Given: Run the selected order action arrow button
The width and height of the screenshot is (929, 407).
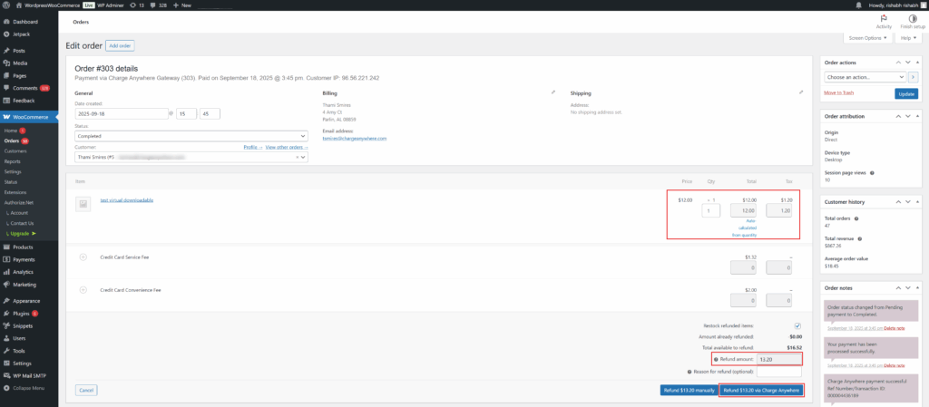Looking at the screenshot, I should (913, 78).
